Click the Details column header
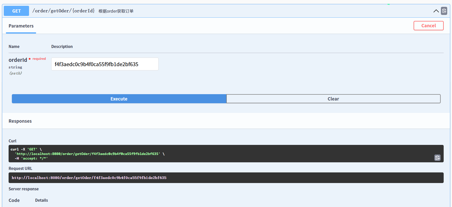452x207 pixels. (x=41, y=200)
